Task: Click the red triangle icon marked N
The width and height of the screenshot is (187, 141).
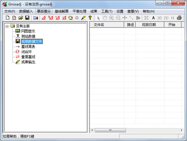Action: point(50,18)
